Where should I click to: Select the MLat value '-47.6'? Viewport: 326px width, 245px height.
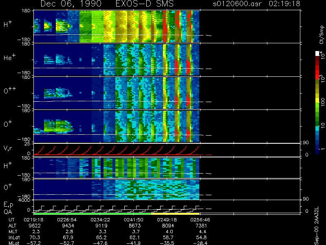[x=100, y=243]
